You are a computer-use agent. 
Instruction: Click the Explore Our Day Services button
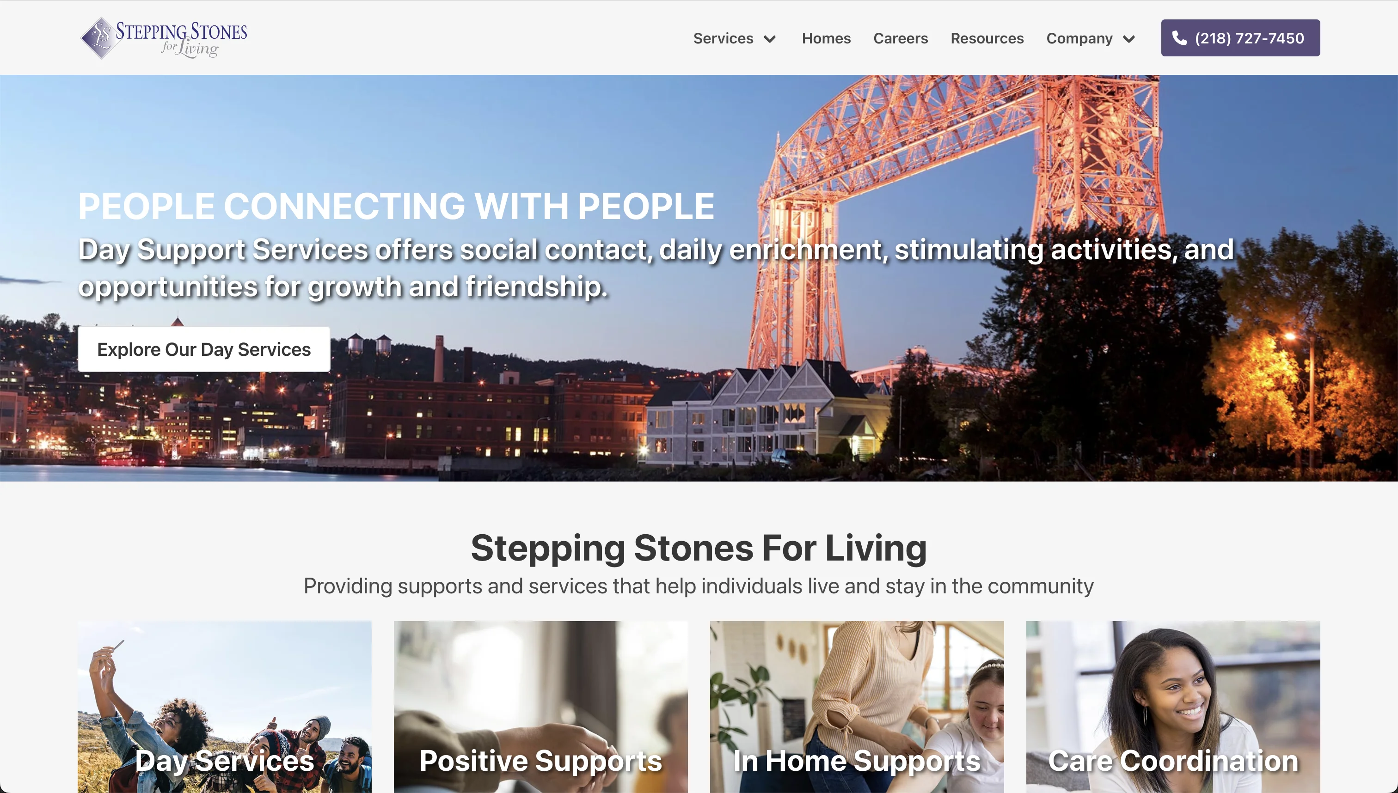click(x=203, y=348)
